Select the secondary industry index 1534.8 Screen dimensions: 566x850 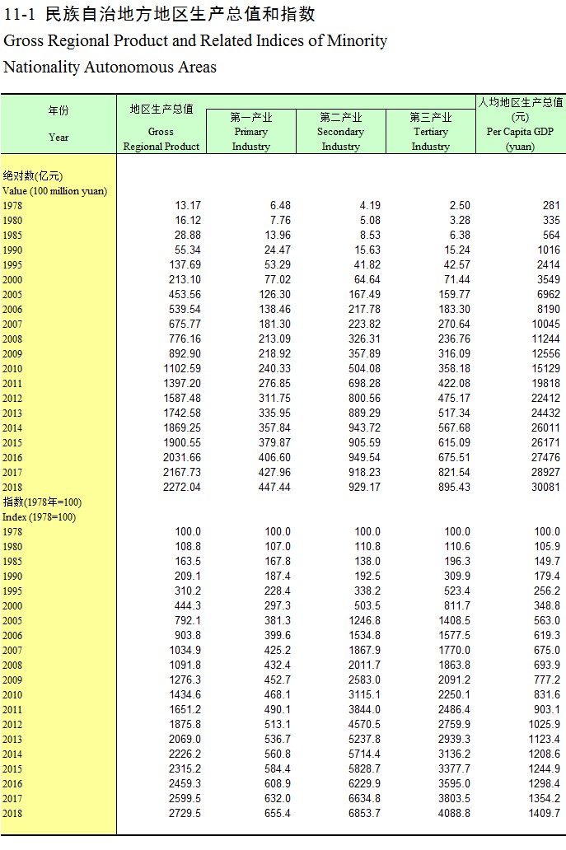364,635
